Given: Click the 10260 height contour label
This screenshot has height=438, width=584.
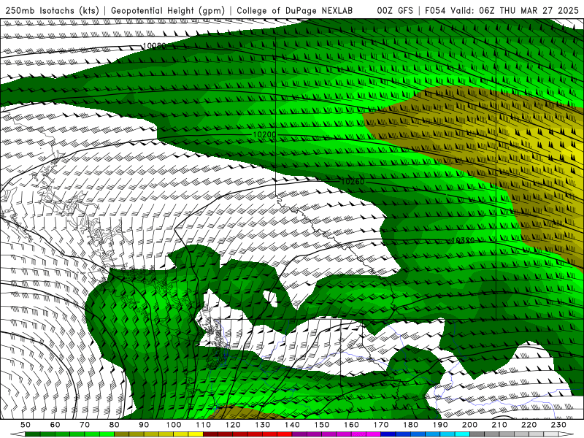Looking at the screenshot, I should pyautogui.click(x=353, y=181).
